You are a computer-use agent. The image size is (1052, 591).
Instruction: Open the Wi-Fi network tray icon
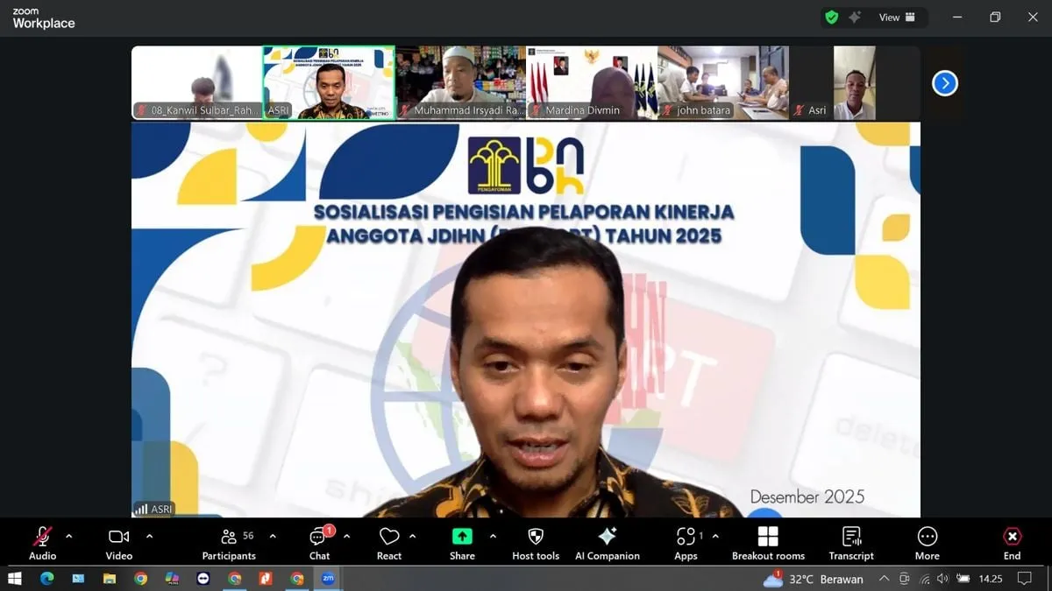925,579
